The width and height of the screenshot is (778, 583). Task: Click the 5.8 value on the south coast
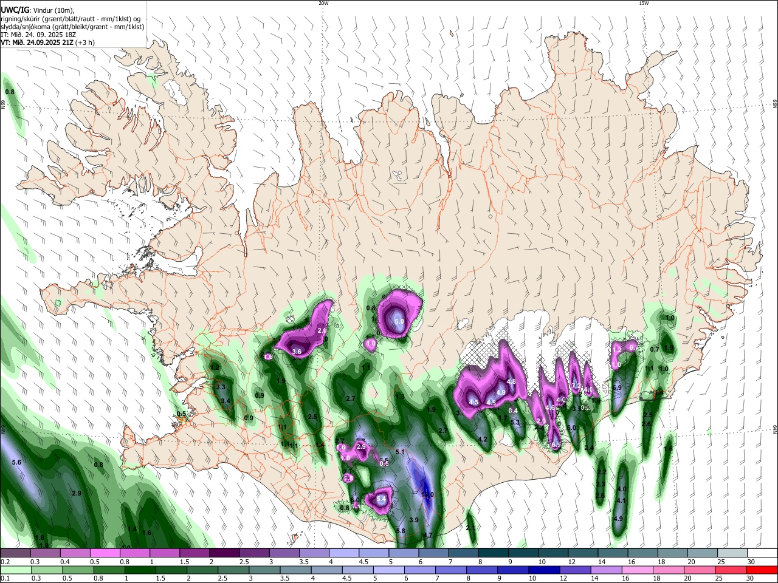[401, 531]
